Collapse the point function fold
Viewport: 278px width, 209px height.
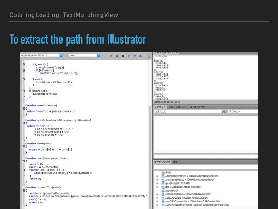coord(24,147)
